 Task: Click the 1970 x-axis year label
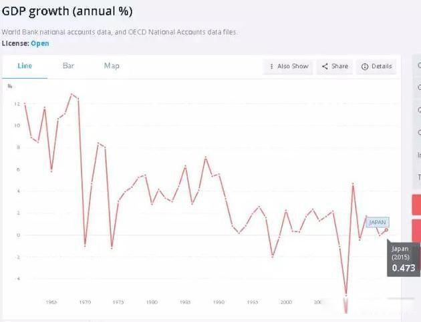(85, 302)
